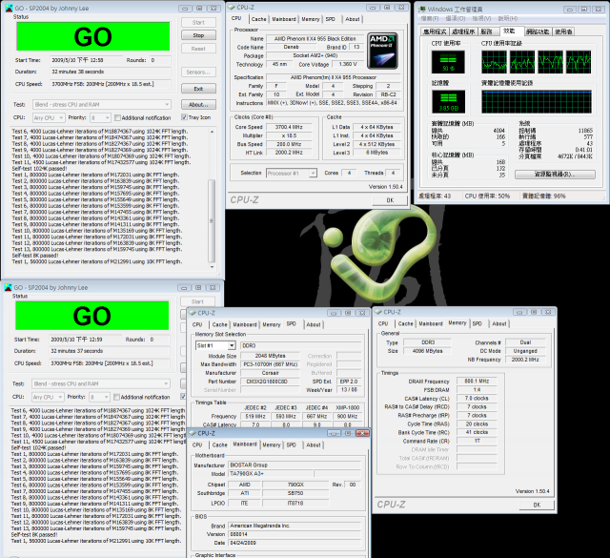The image size is (610, 558).
Task: Click the BIOS date 04/24/2009 field
Action: click(x=295, y=543)
